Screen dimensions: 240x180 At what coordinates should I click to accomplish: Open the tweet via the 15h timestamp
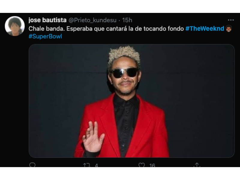click(x=127, y=20)
